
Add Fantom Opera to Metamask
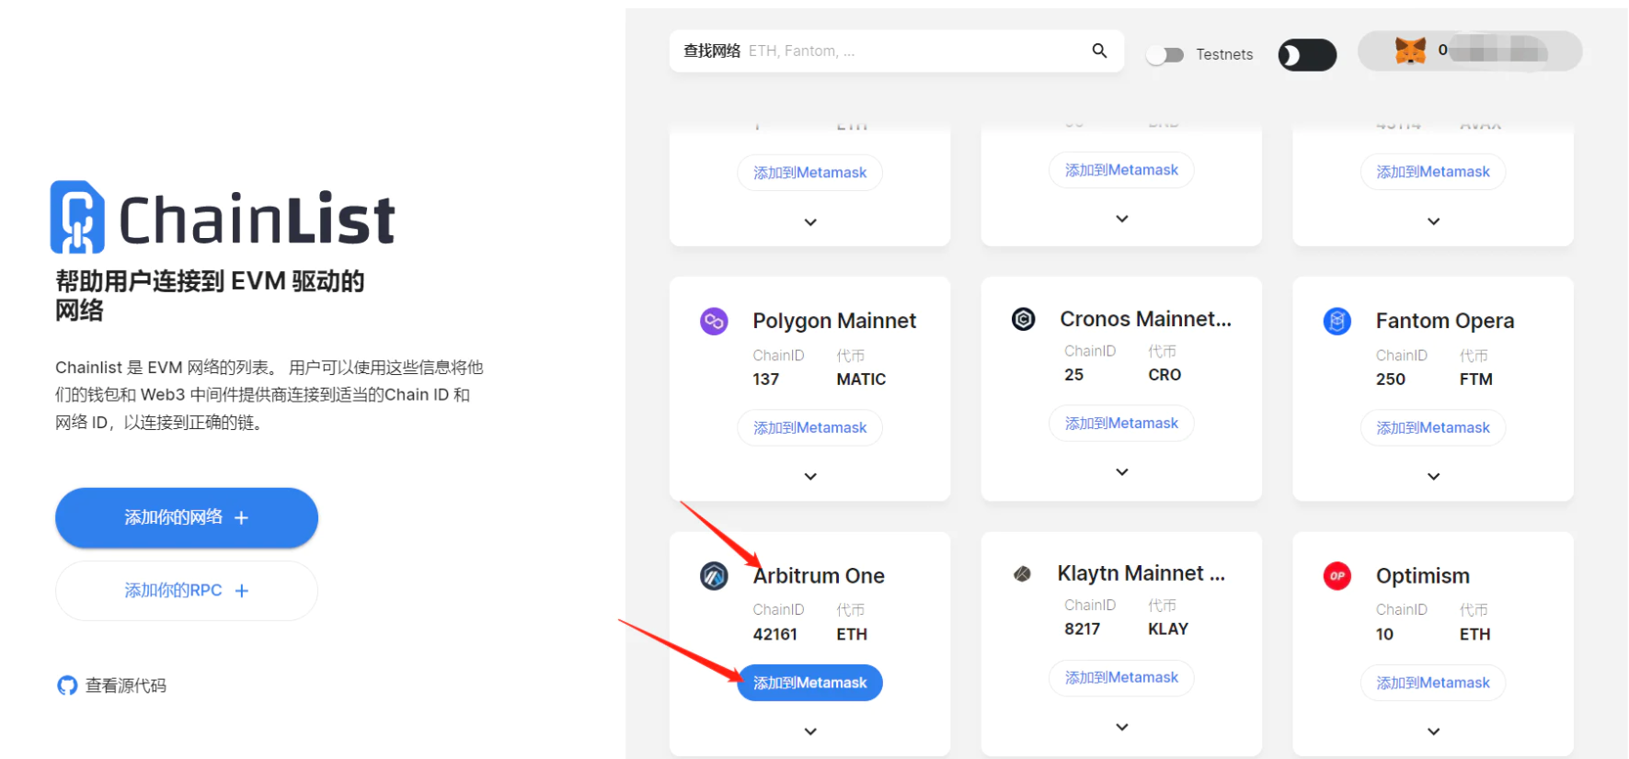[1433, 428]
